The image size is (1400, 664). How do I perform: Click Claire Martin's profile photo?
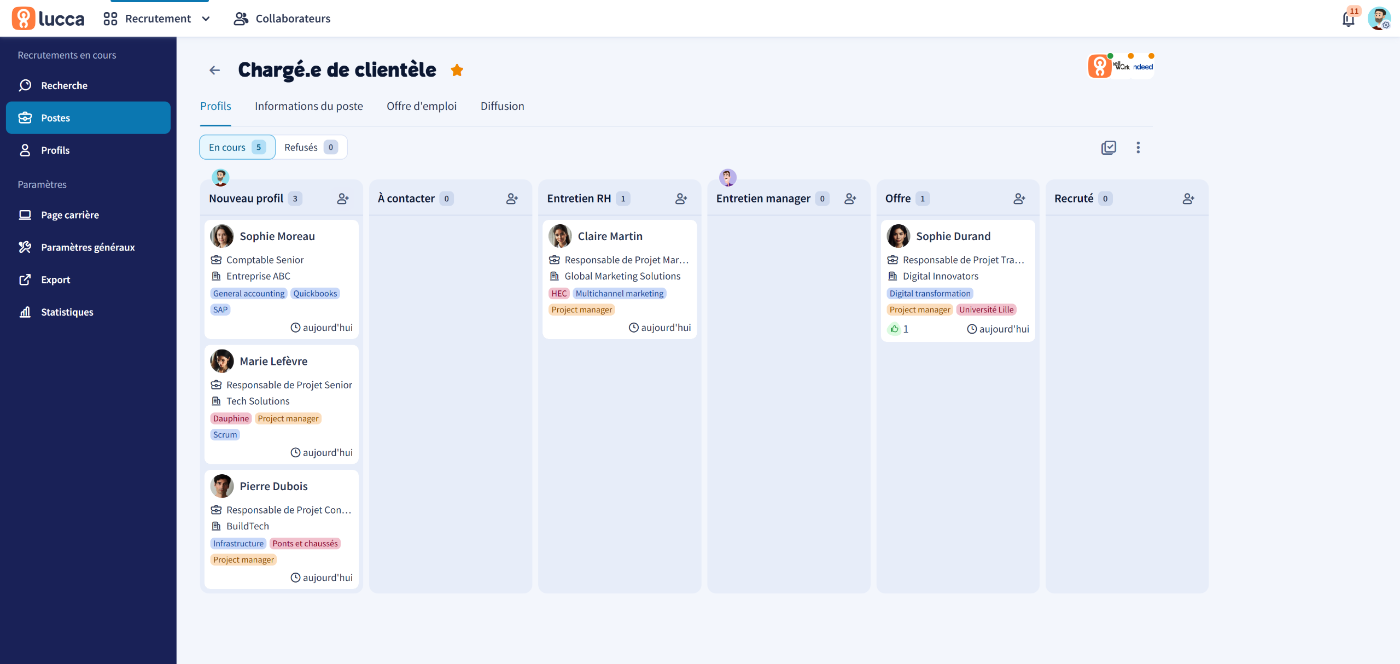click(x=560, y=236)
